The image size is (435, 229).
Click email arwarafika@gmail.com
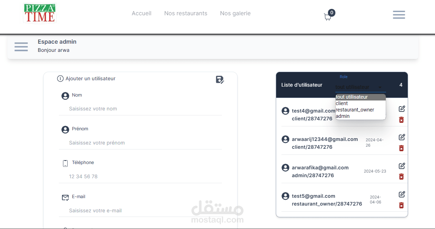click(320, 168)
